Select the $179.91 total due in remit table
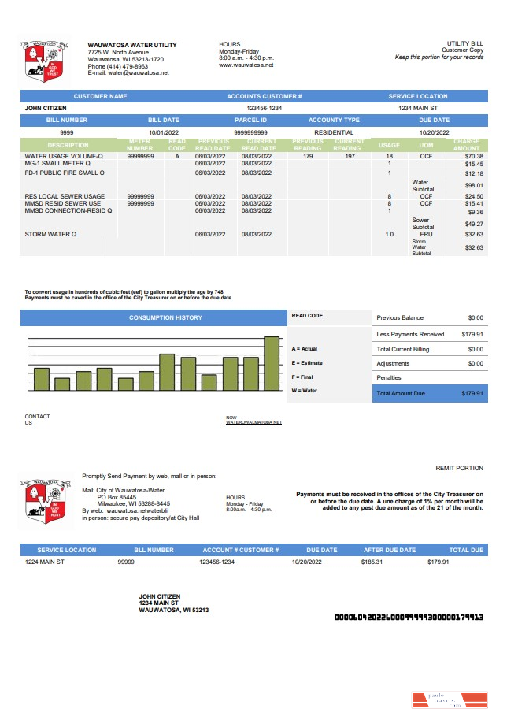This screenshot has height=720, width=507. pos(439,562)
